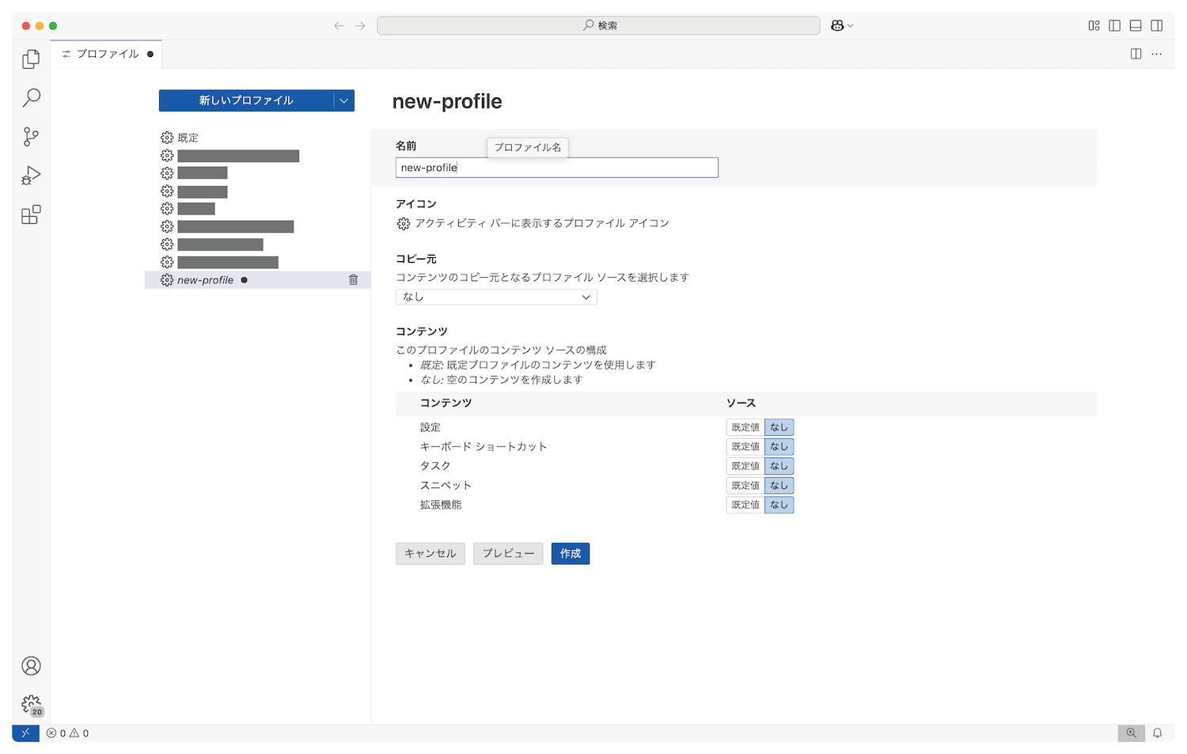The width and height of the screenshot is (1187, 754).
Task: Open the Copilot chat dropdown in title bar
Action: click(x=842, y=26)
